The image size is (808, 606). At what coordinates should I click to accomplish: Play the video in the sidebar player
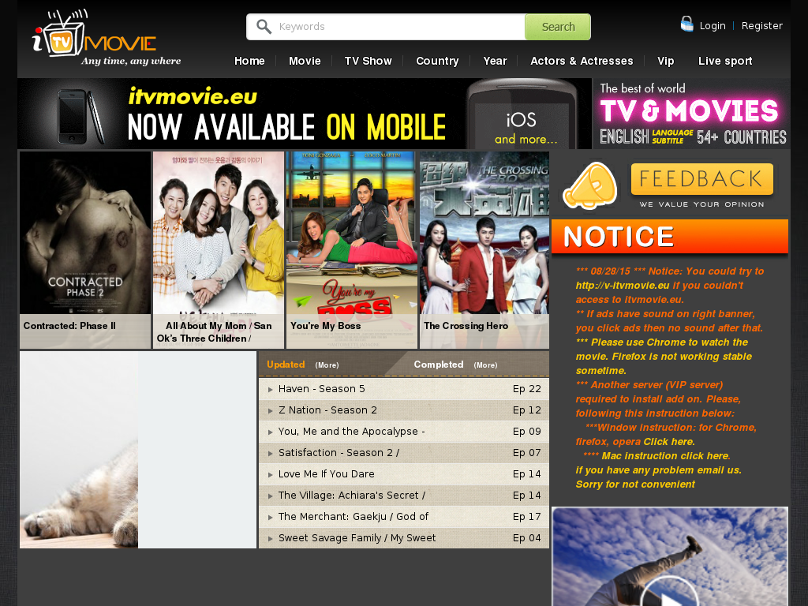pos(669,598)
